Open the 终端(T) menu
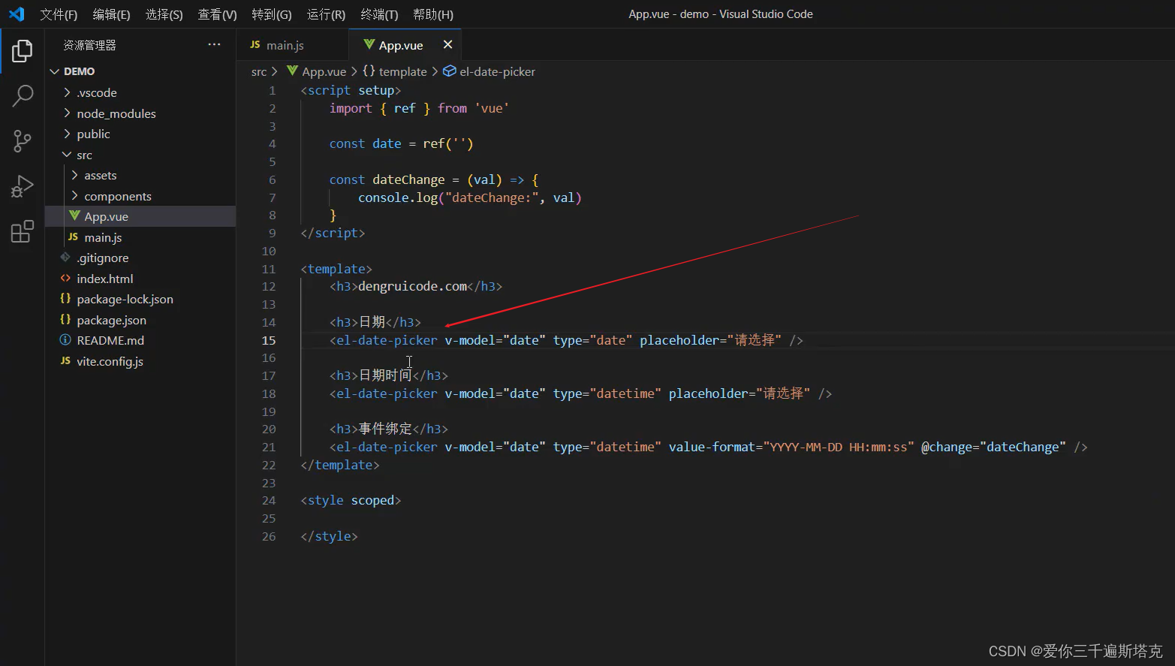The image size is (1175, 666). coord(379,14)
